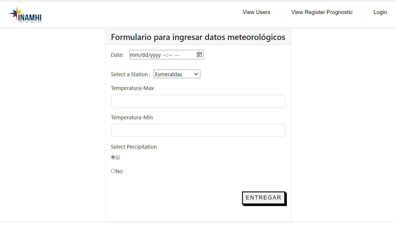Click the INAMHI logo
This screenshot has width=395, height=228.
tap(25, 14)
